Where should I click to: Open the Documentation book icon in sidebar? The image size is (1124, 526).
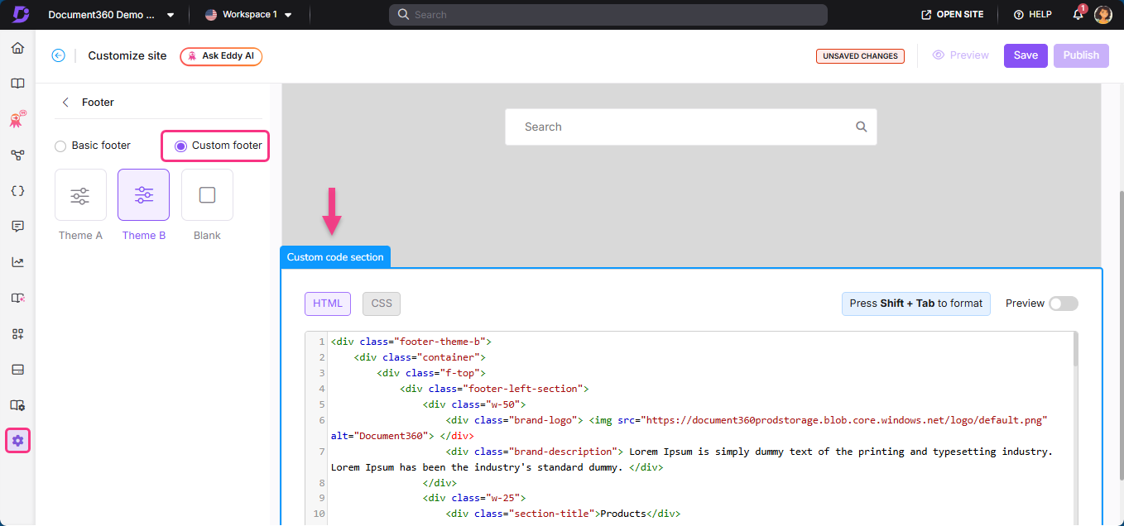click(x=17, y=84)
